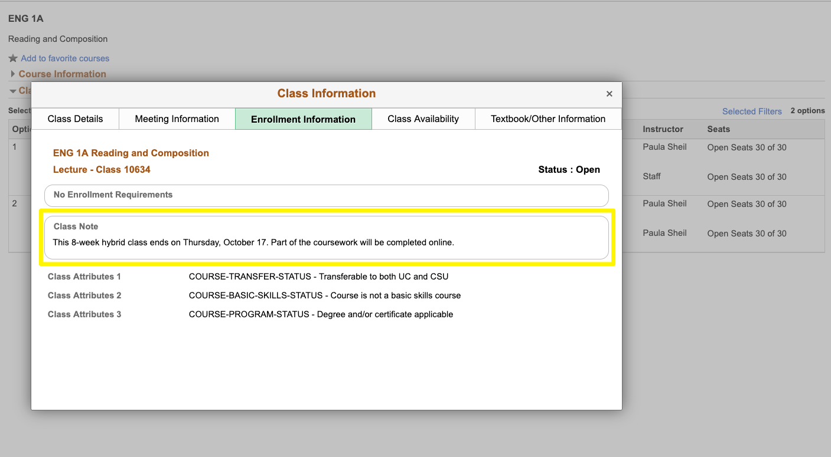Expand the Course Information section
Viewport: 831px width, 457px height.
tap(62, 74)
